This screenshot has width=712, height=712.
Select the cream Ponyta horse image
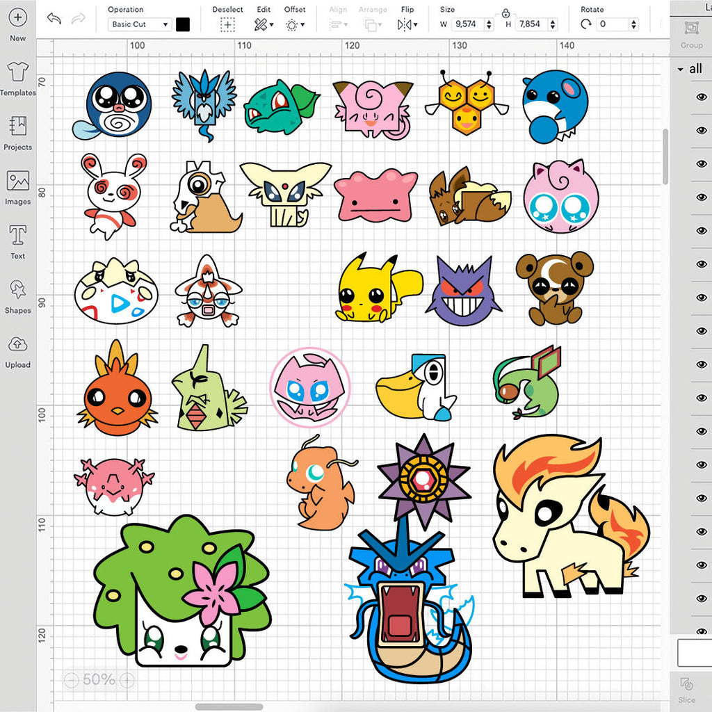pos(570,515)
